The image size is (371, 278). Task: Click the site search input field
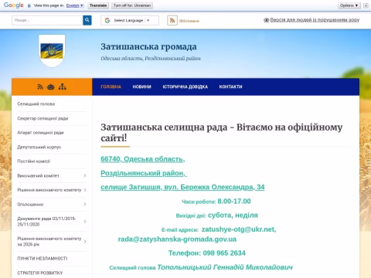[x=47, y=20]
